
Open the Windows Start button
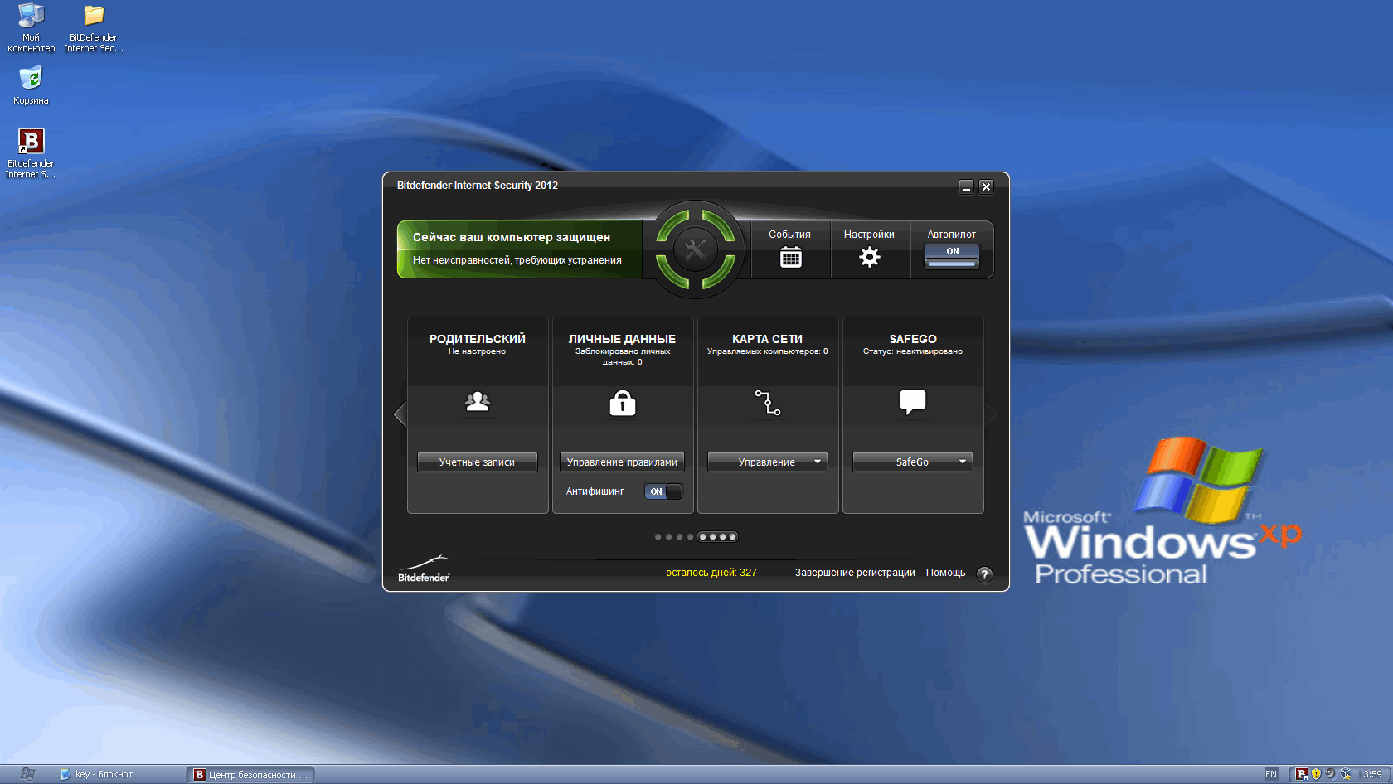coord(27,774)
